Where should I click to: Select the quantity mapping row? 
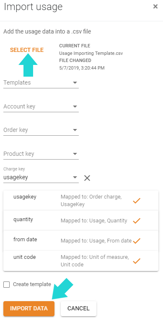pos(81,221)
